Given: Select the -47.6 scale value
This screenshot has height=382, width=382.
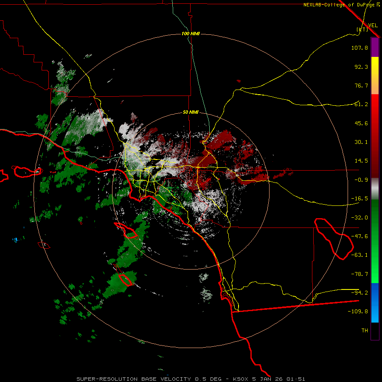Looking at the screenshot, I should point(360,236).
